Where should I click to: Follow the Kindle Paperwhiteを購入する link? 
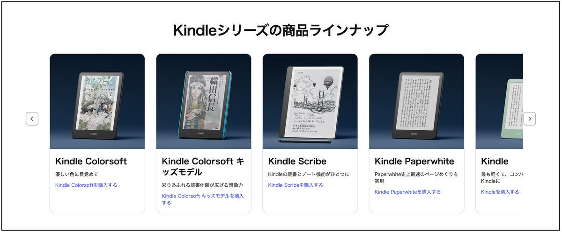407,192
